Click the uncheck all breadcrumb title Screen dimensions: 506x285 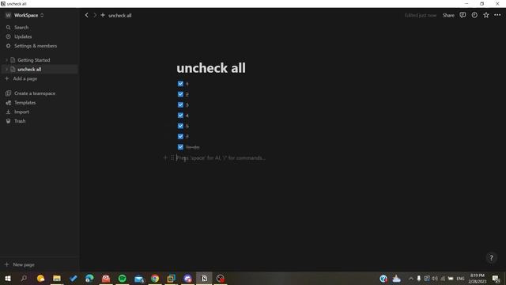119,16
